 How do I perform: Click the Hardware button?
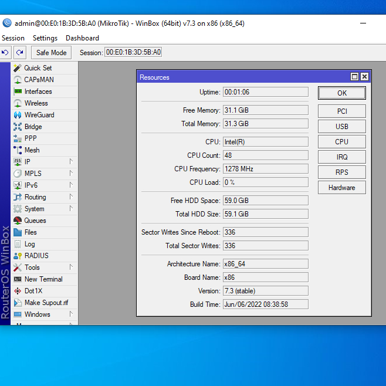click(341, 188)
